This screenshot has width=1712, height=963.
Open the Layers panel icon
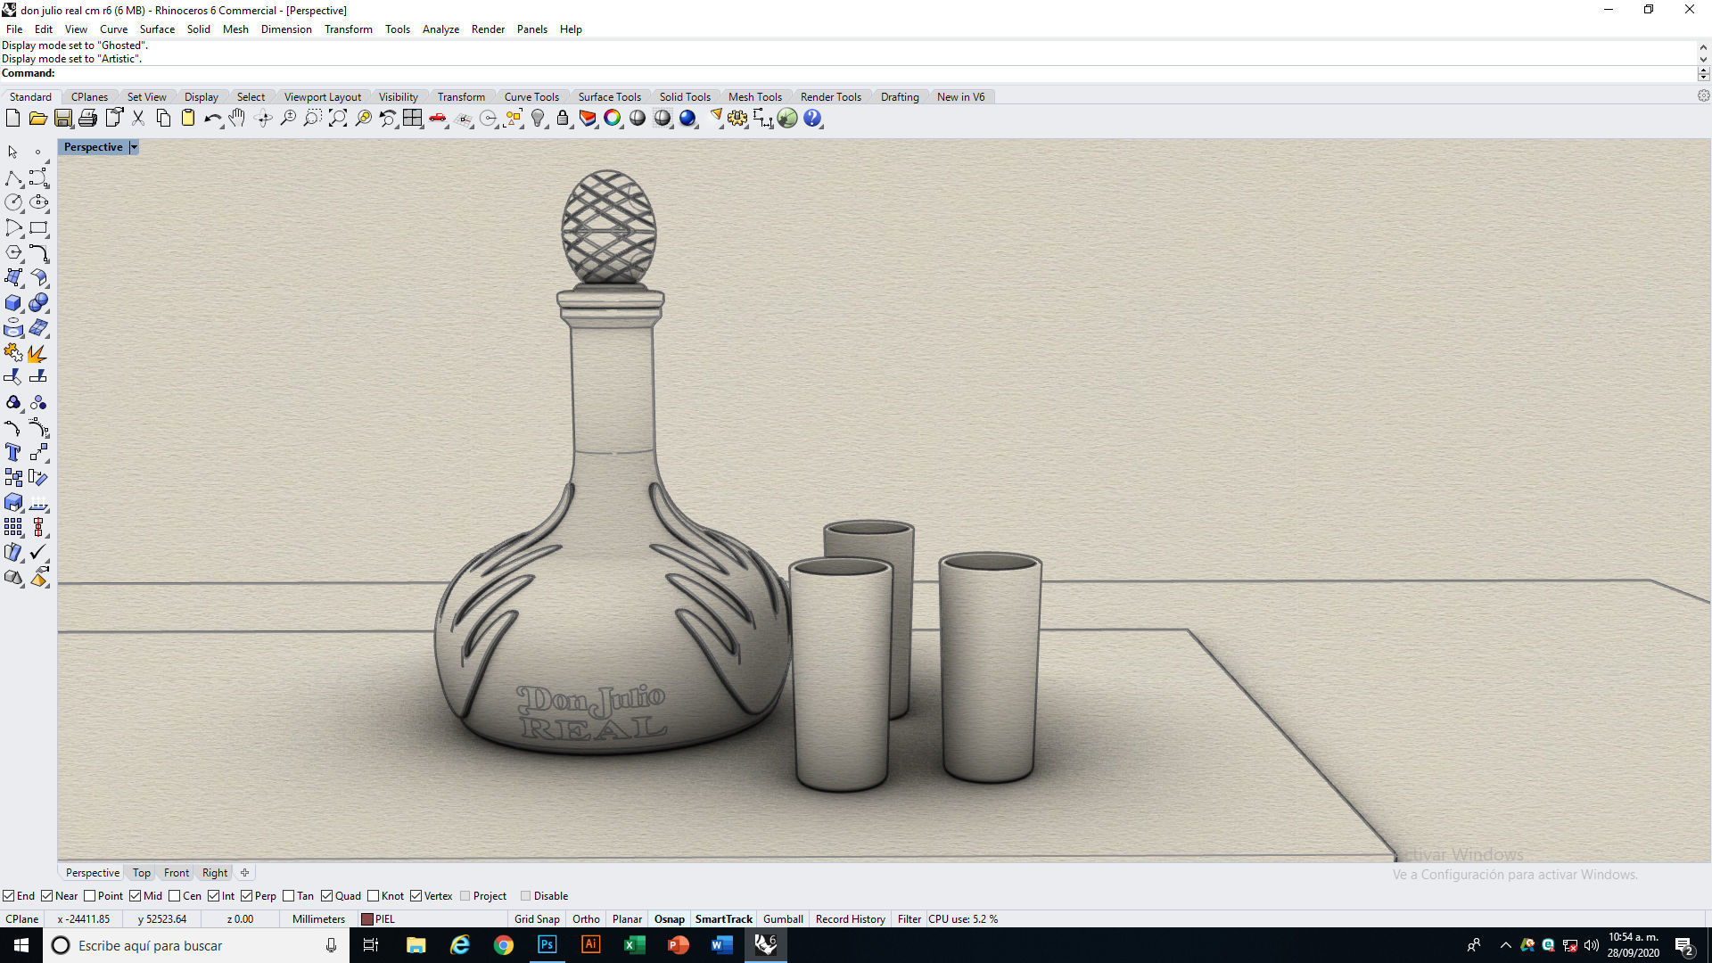[x=588, y=118]
